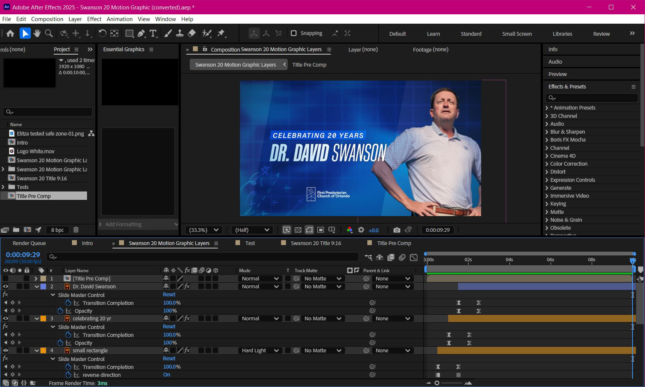Select the Roto Brush tool
This screenshot has height=387, width=645.
coord(206,34)
